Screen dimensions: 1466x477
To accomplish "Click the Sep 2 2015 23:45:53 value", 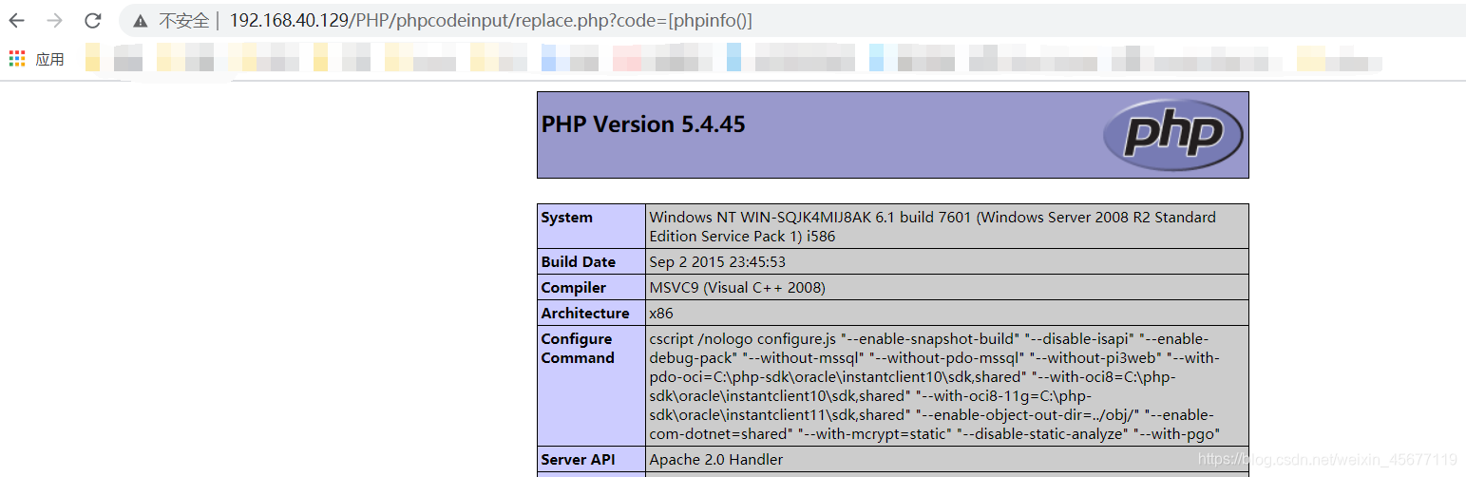I will pos(717,262).
